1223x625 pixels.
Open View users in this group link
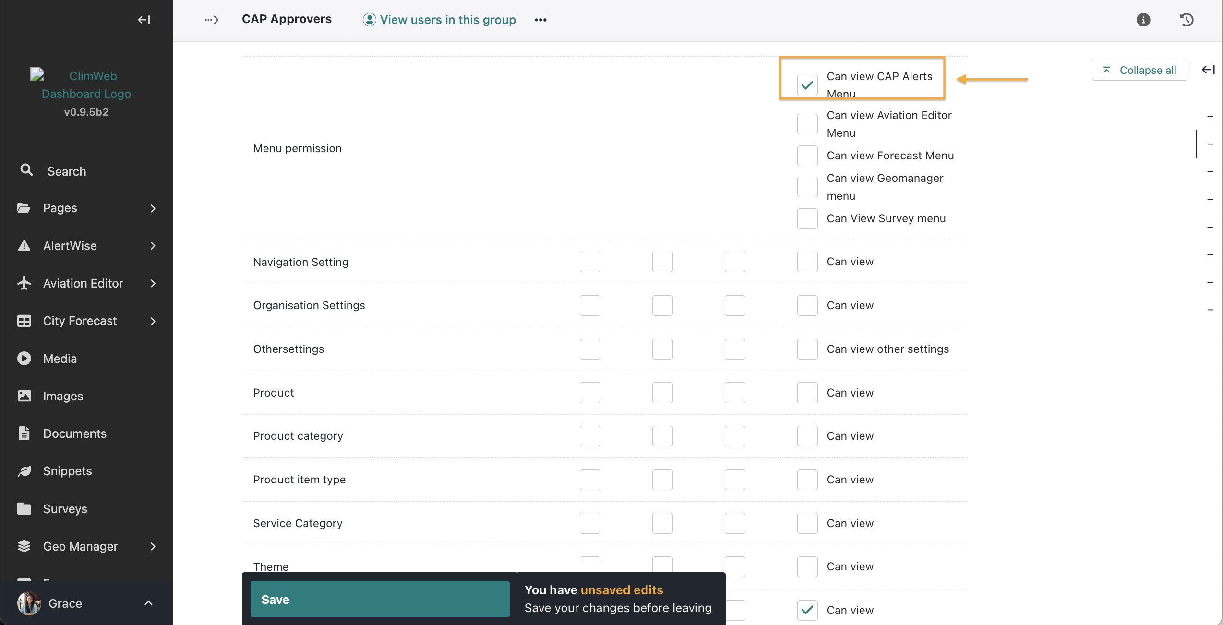point(439,20)
